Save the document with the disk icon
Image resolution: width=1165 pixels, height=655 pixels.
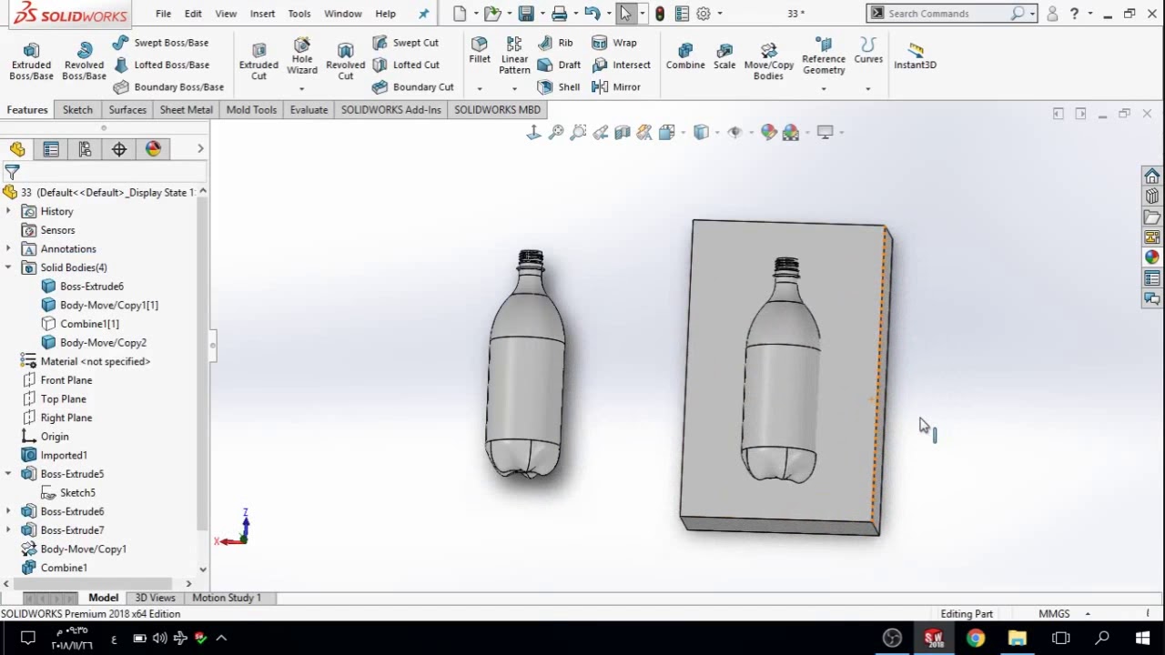pyautogui.click(x=526, y=14)
